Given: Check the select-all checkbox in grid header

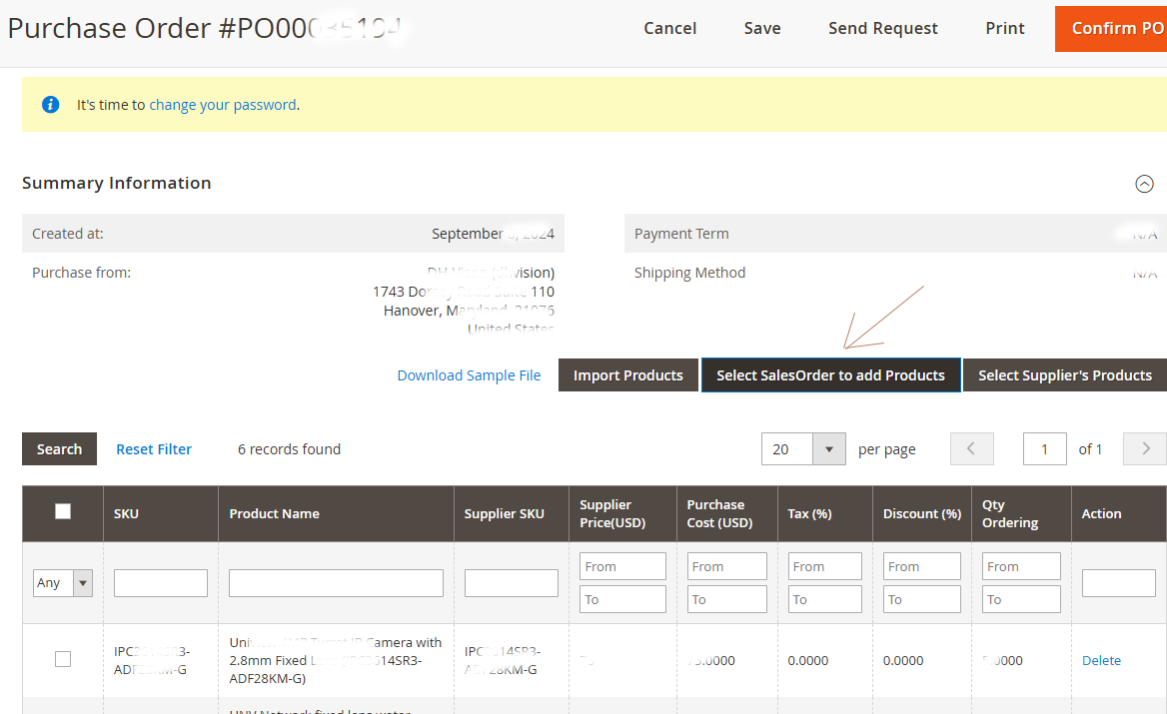Looking at the screenshot, I should (63, 510).
